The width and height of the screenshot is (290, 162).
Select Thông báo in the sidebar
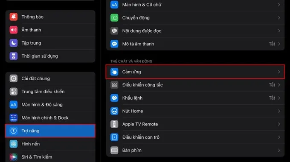pos(50,17)
